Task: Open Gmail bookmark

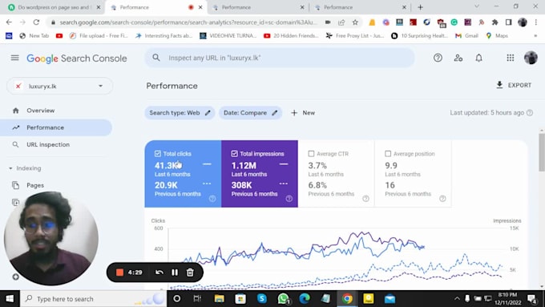Action: click(466, 35)
